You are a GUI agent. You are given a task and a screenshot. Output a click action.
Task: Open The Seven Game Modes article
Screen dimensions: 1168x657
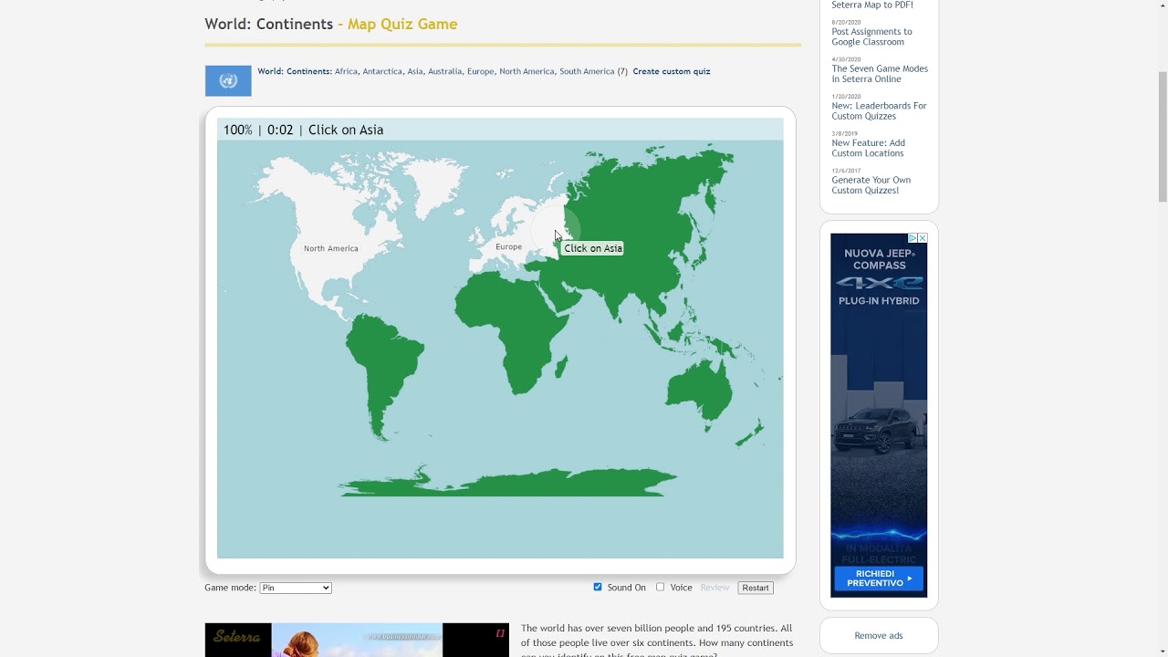[x=880, y=74]
